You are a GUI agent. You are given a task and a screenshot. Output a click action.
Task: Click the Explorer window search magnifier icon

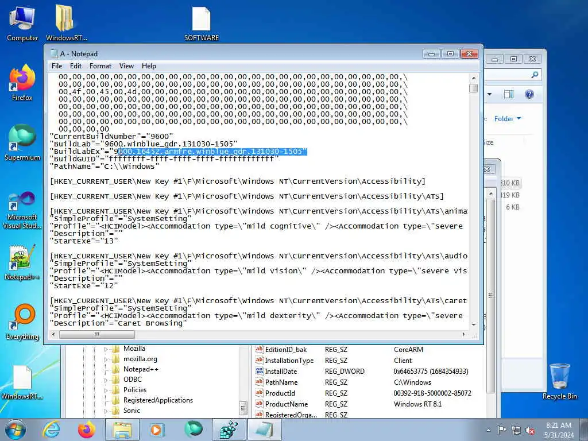click(535, 75)
